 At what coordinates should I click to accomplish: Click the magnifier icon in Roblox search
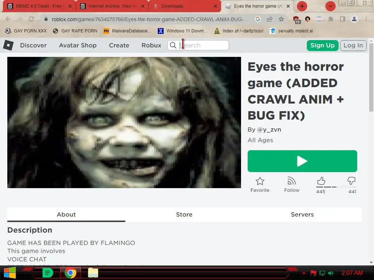[x=173, y=45]
